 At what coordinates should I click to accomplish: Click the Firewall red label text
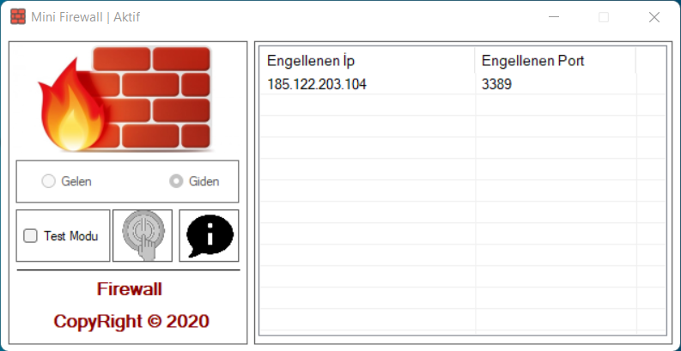pos(130,289)
